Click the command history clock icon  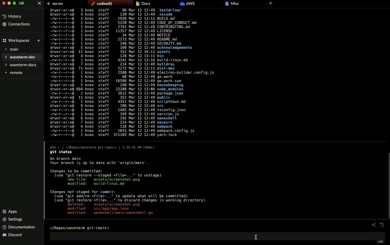point(382,225)
